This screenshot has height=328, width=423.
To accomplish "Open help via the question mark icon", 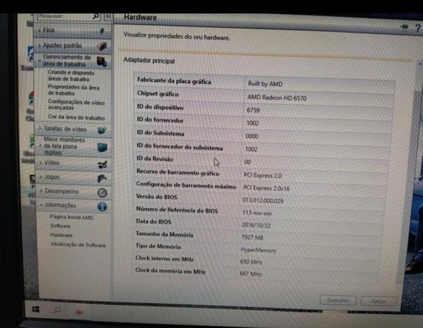I will click(x=418, y=28).
